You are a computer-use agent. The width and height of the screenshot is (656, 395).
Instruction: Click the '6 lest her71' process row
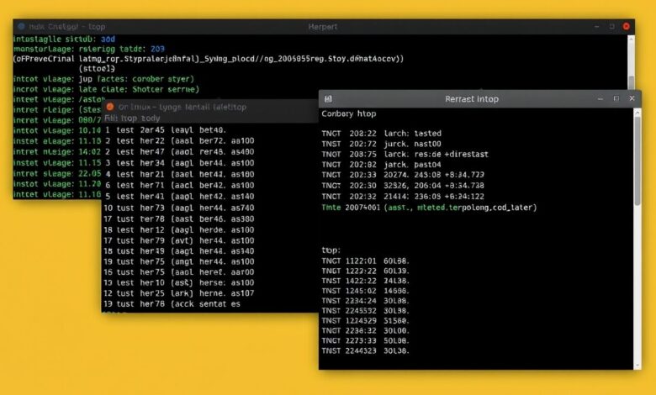(179, 185)
